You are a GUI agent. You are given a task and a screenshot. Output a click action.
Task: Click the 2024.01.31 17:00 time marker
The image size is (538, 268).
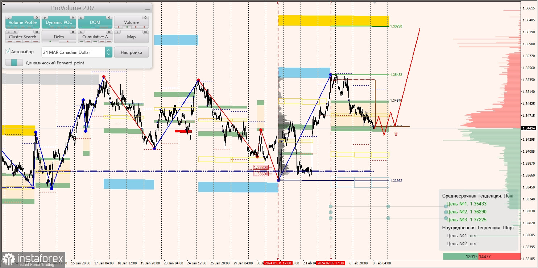coord(278,263)
